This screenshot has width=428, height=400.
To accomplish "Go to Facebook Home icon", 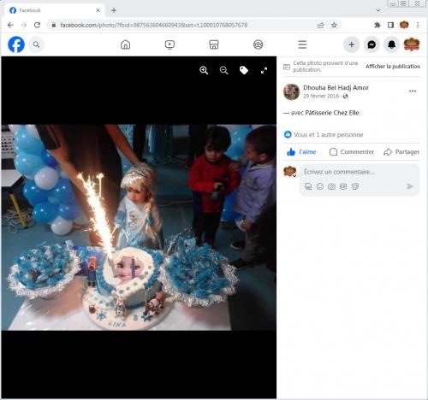I will [125, 44].
